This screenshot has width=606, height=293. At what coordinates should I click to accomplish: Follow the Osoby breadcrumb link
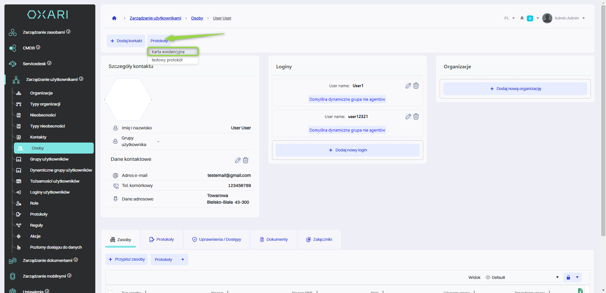[x=197, y=18]
